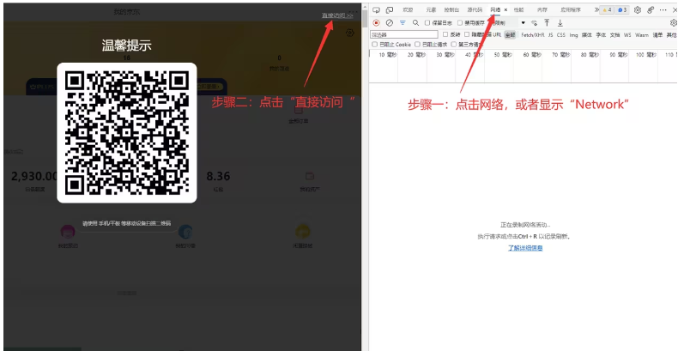
Task: Filter requests by Fetch/XHR
Action: point(533,35)
